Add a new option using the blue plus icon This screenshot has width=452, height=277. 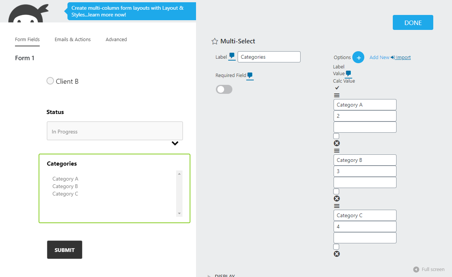[x=358, y=57]
